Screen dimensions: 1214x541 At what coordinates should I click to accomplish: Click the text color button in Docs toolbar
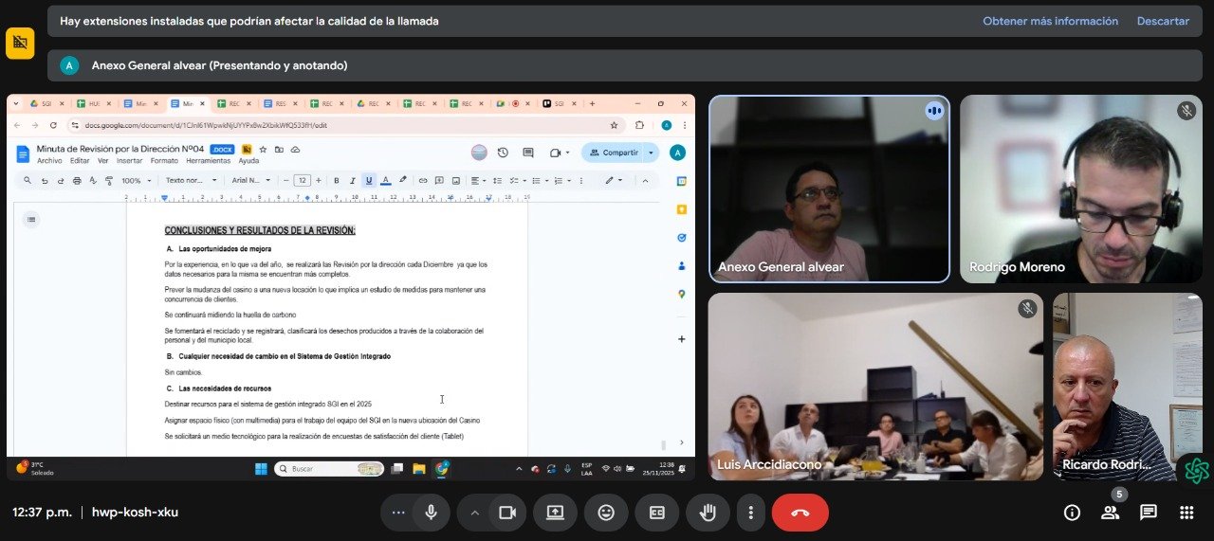[x=384, y=180]
